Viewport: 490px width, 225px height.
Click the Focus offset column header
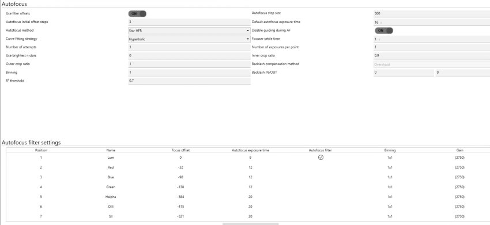[x=180, y=150]
